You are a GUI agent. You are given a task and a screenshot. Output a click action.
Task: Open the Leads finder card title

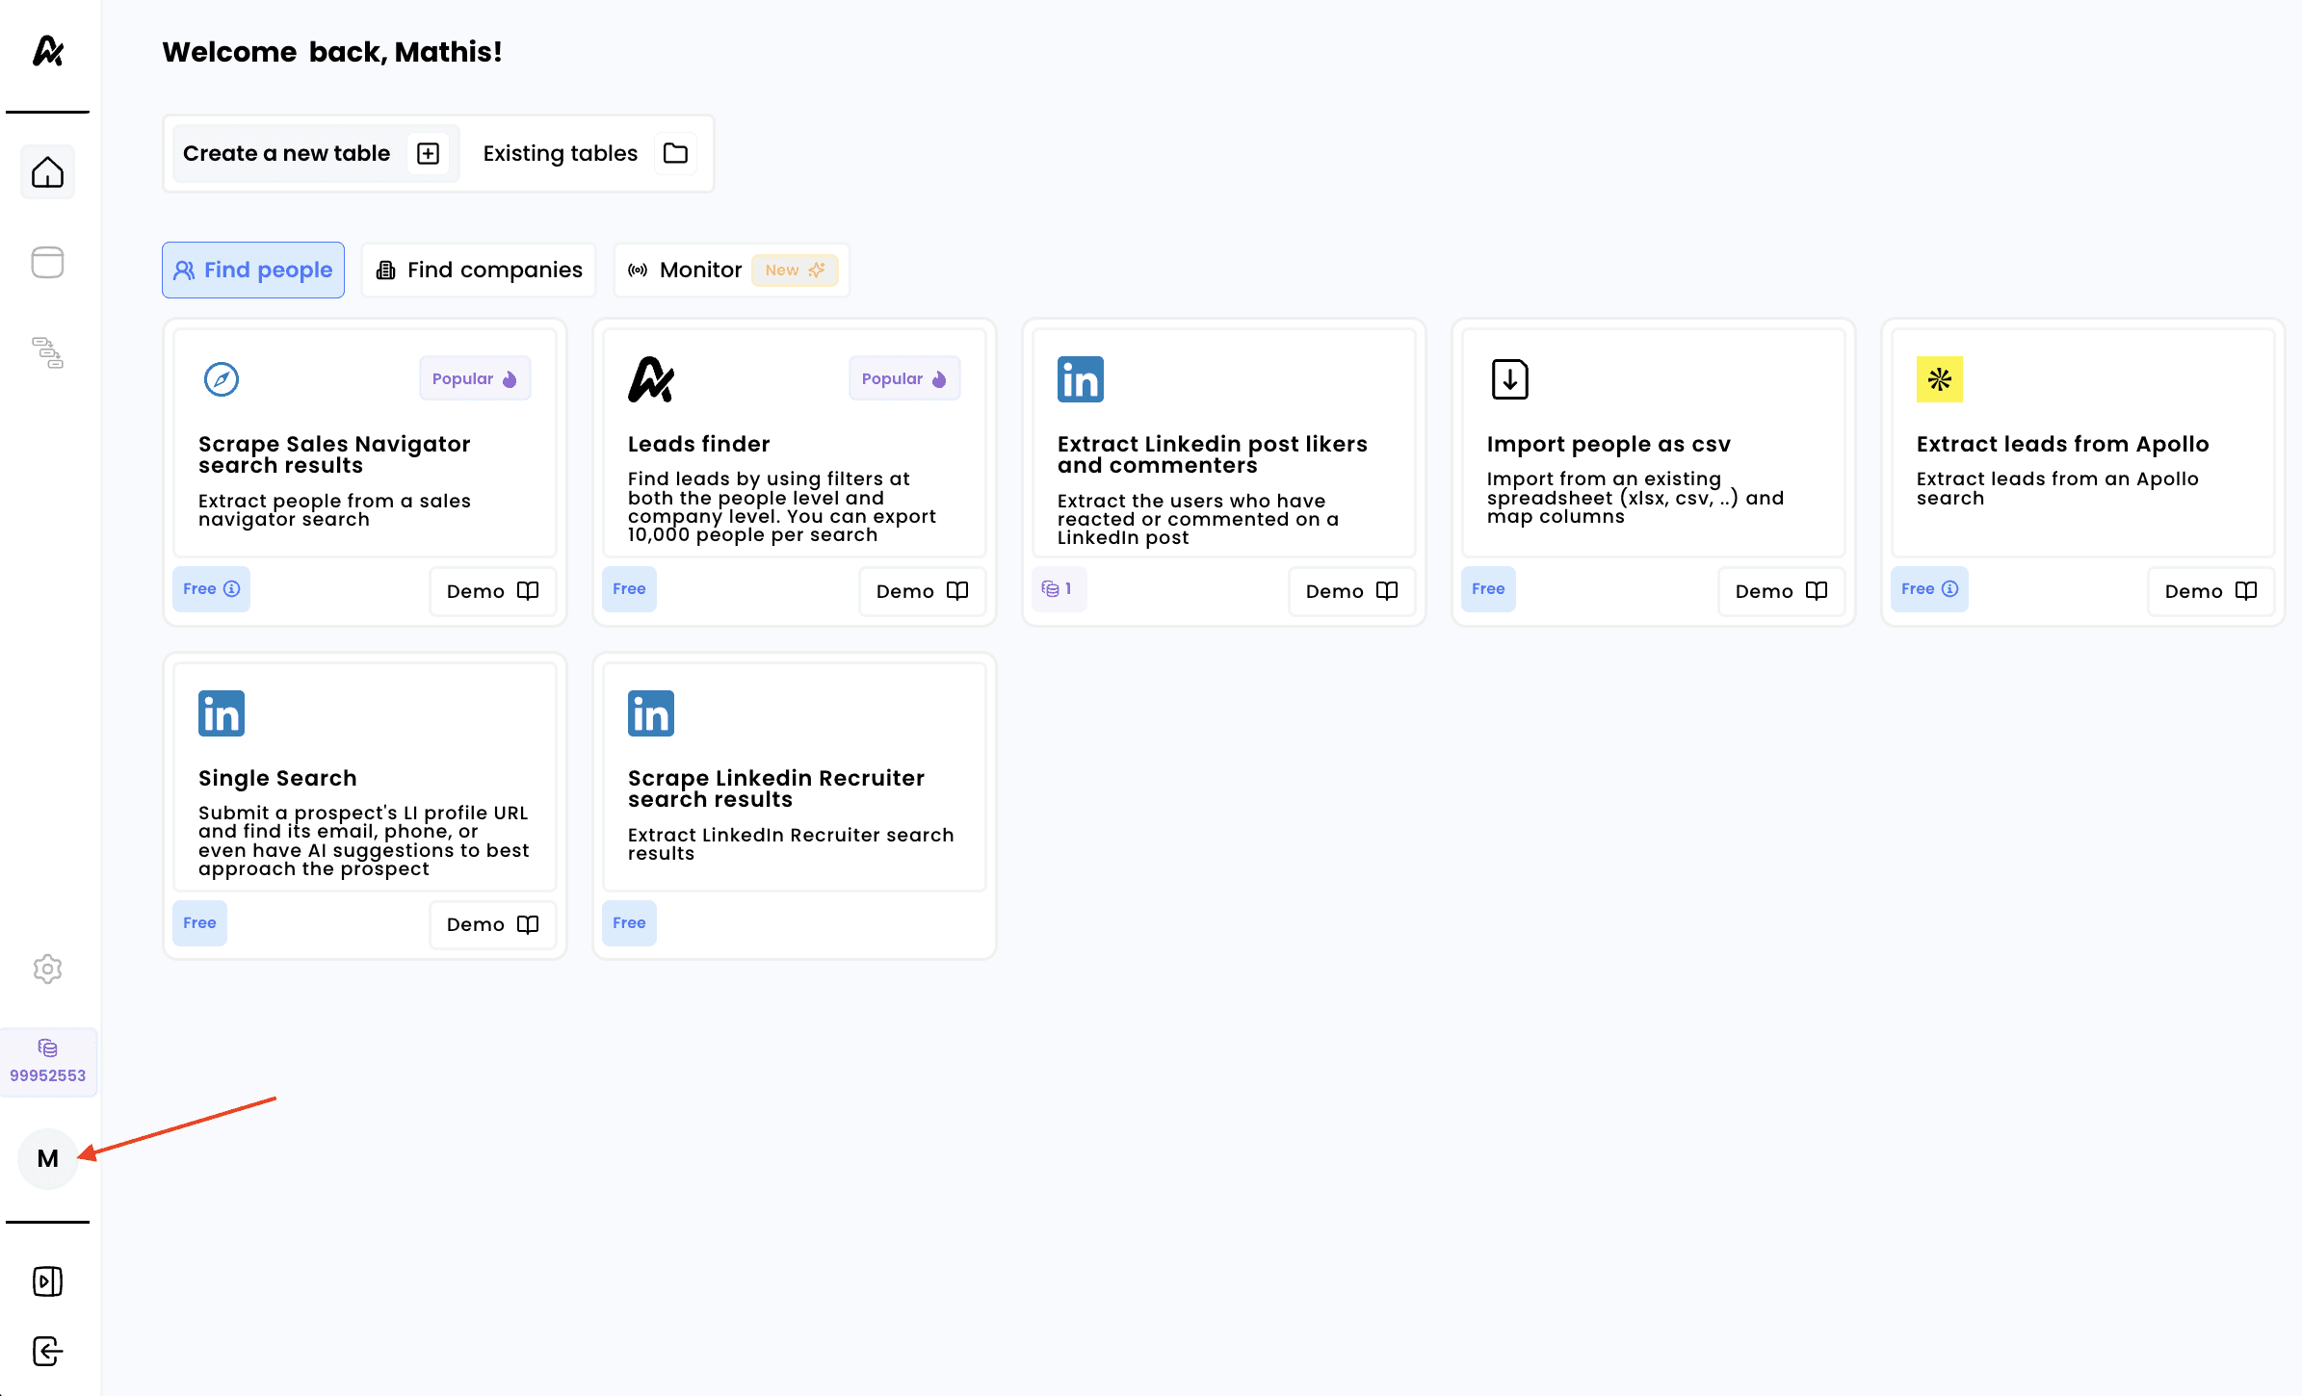point(699,444)
